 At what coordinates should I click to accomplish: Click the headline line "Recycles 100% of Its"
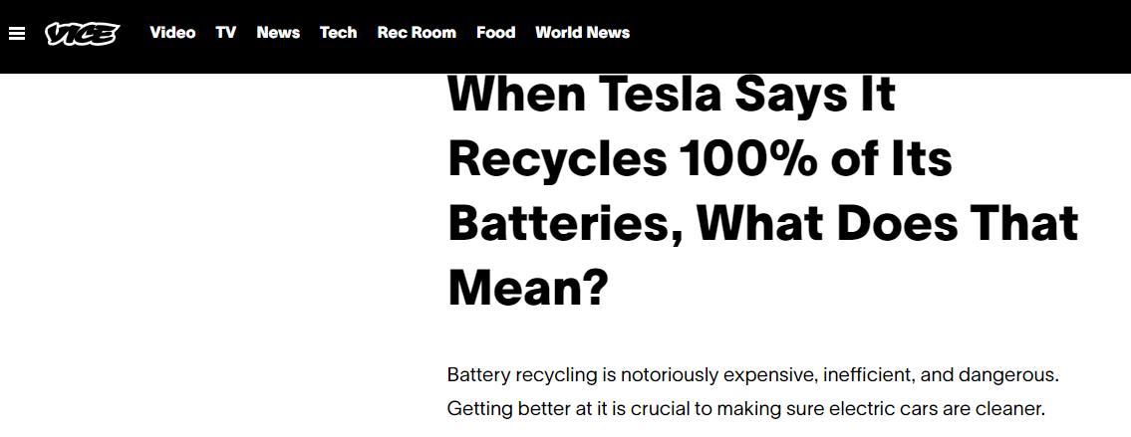[x=700, y=159]
